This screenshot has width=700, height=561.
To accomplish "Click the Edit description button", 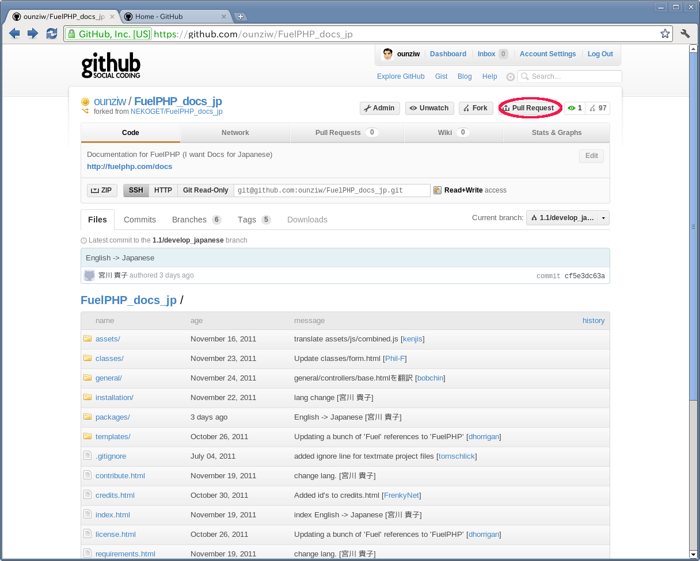I will (592, 156).
